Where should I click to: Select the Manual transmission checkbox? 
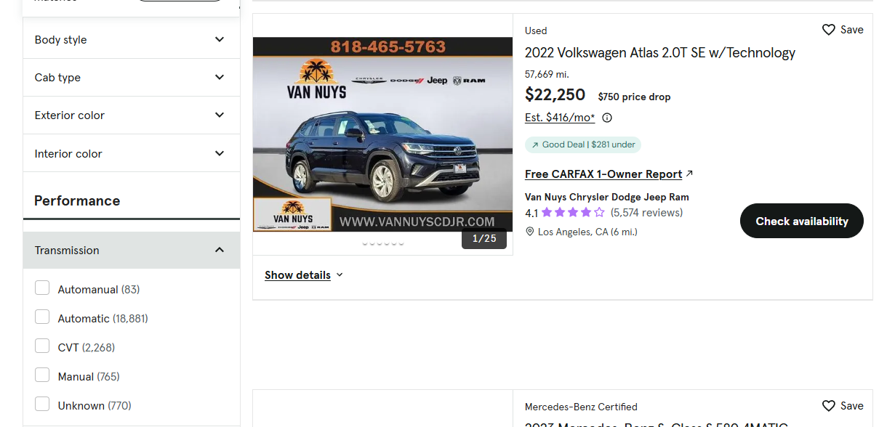pos(42,375)
